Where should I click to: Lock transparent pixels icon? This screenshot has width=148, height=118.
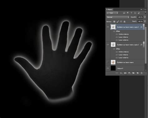click(114, 22)
